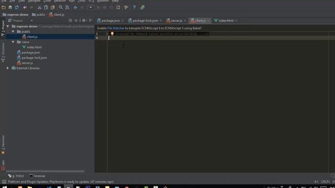
Task: Click the project tree horizontal scrollbar
Action: (x=46, y=171)
